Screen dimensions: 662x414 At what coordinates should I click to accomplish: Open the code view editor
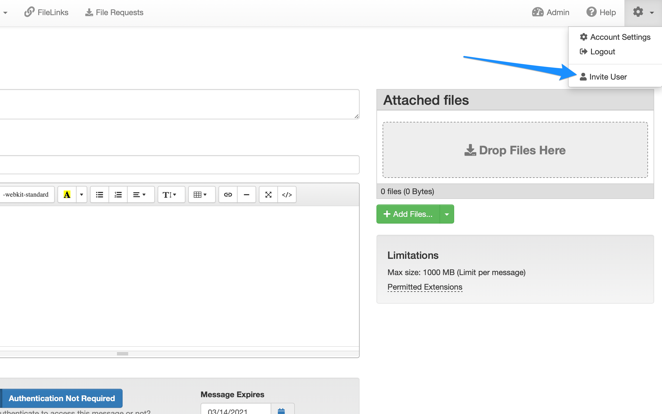[287, 194]
